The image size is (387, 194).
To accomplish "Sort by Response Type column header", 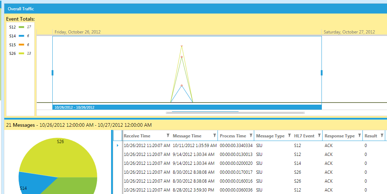I will point(340,136).
